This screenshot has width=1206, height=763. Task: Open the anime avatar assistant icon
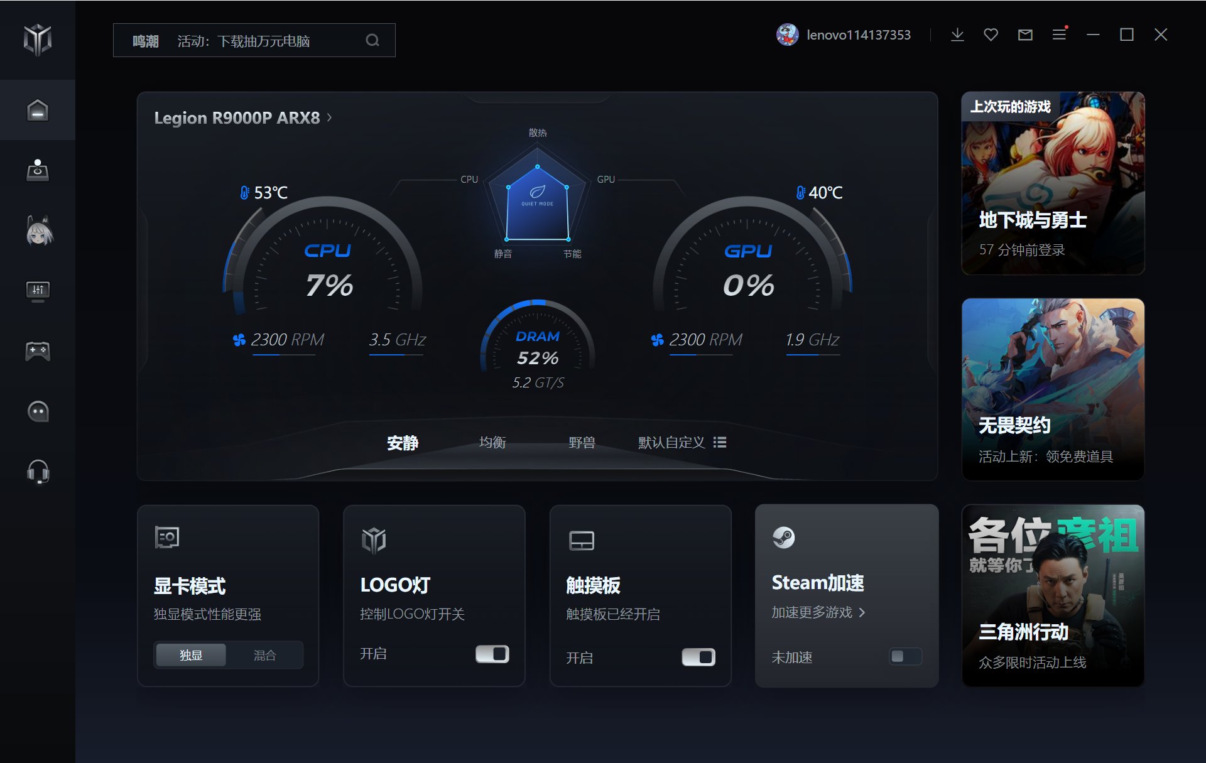tap(39, 230)
